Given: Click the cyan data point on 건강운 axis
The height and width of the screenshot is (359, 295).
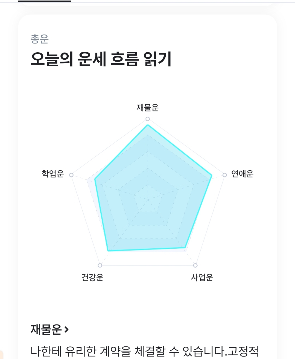Looking at the screenshot, I should point(108,251).
